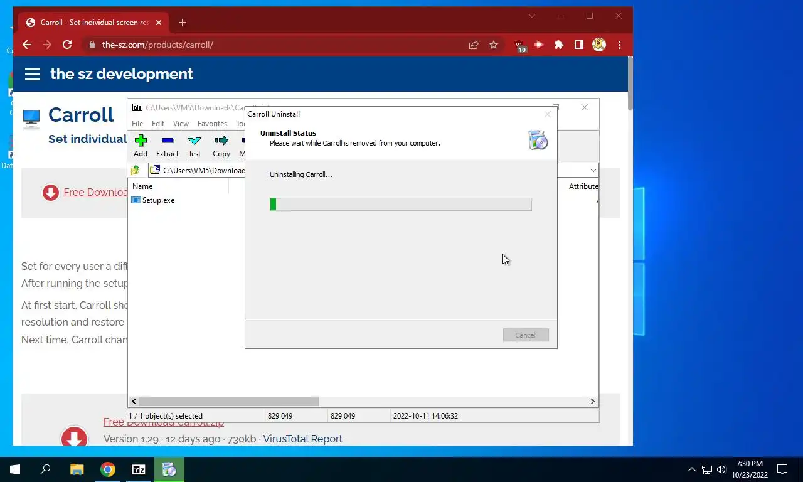Click the 7-Zip horizontal scrollbar thumb
The height and width of the screenshot is (482, 803).
point(229,401)
